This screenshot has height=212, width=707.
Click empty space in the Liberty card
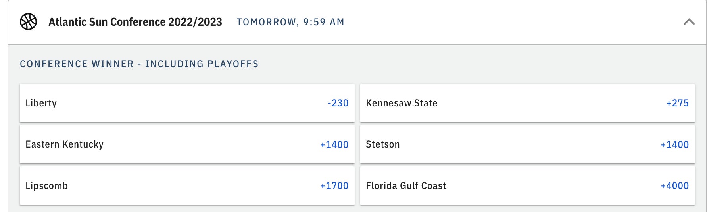click(190, 103)
